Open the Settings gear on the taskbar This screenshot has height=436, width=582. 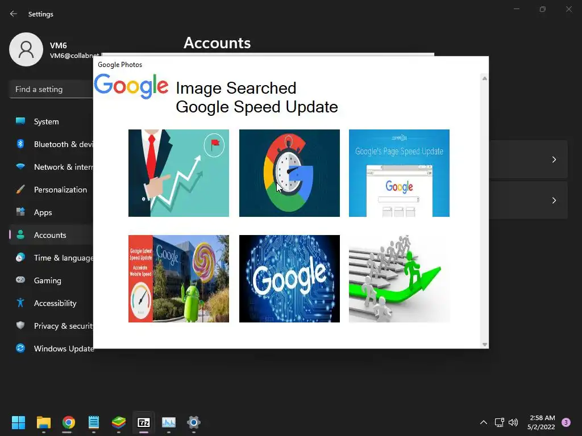point(194,422)
